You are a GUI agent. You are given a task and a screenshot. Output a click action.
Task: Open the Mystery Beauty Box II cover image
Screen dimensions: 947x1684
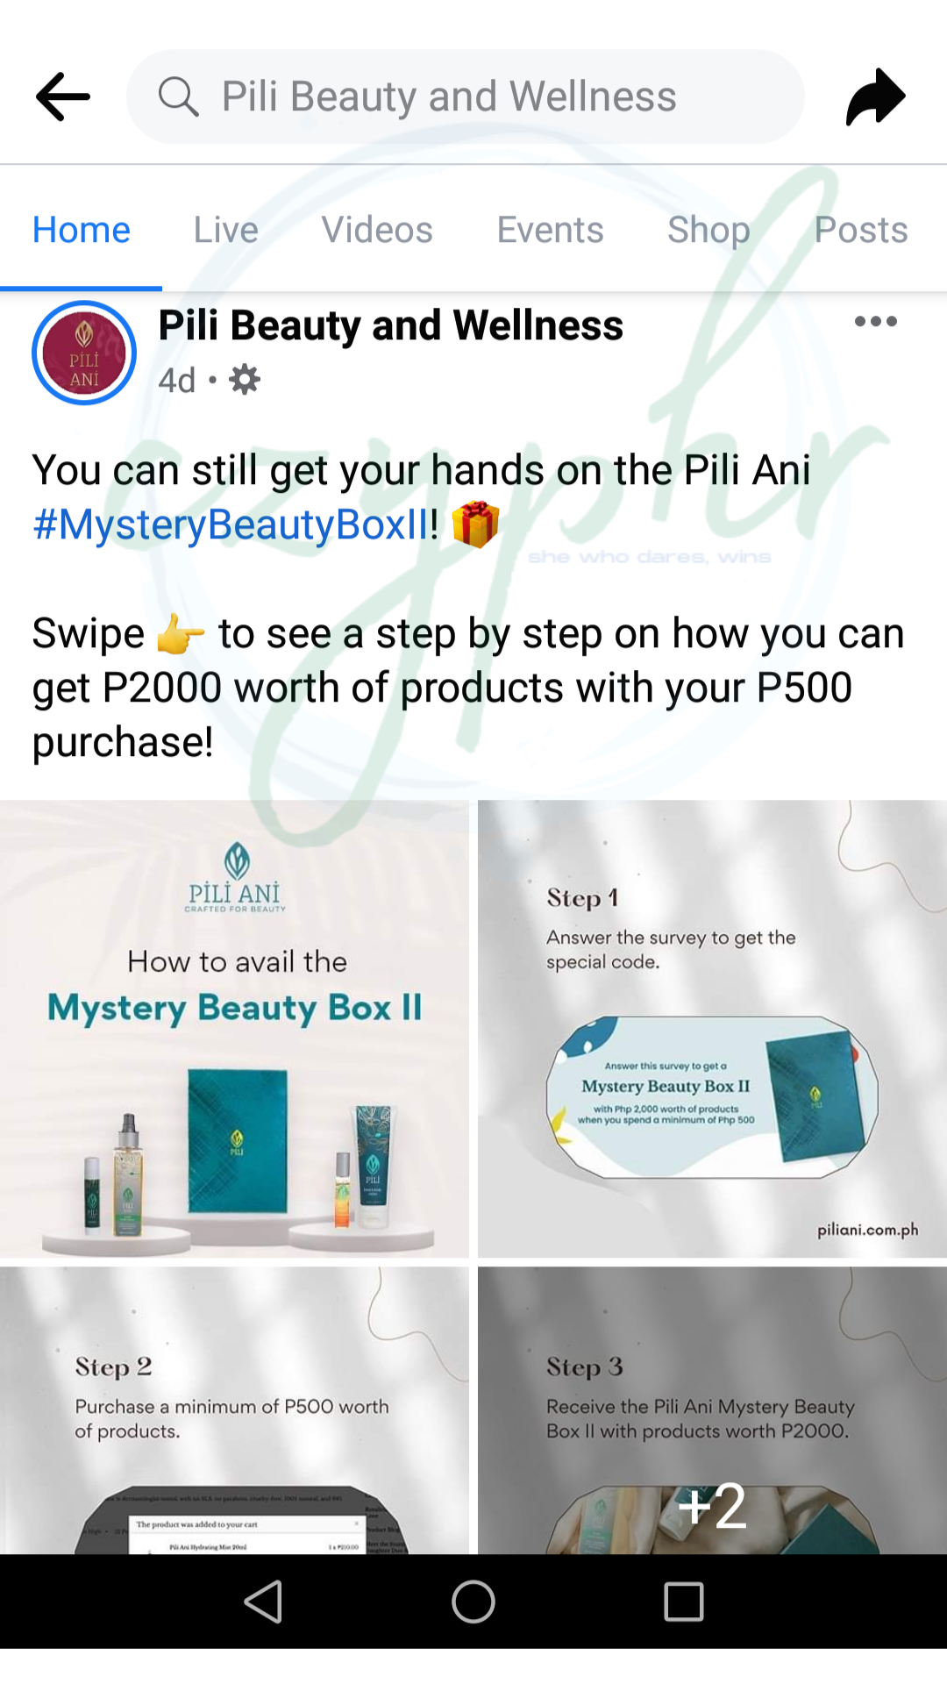point(234,1028)
